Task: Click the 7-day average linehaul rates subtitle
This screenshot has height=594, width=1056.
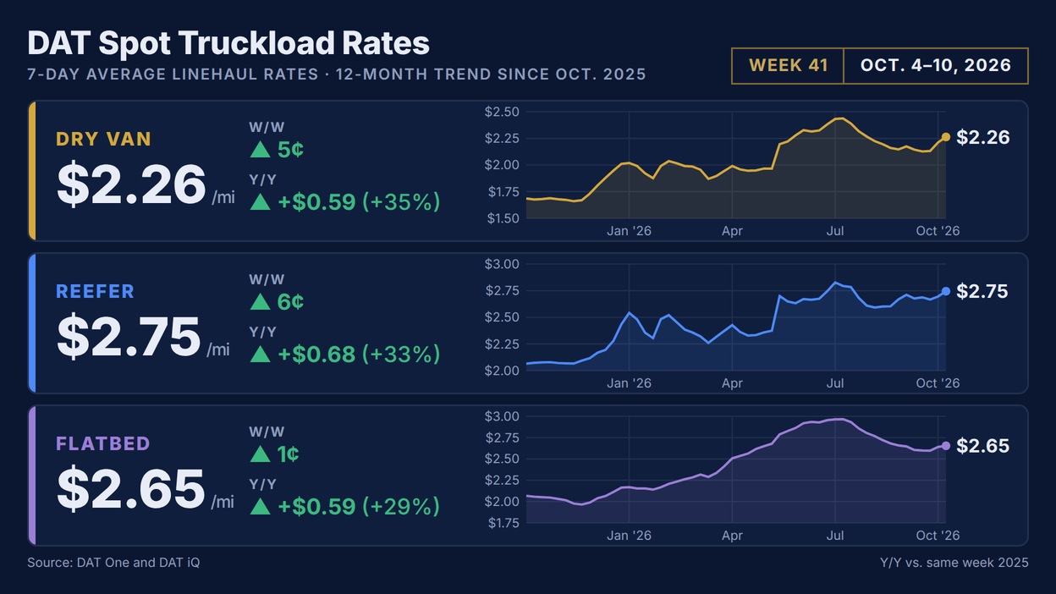Action: [x=336, y=74]
